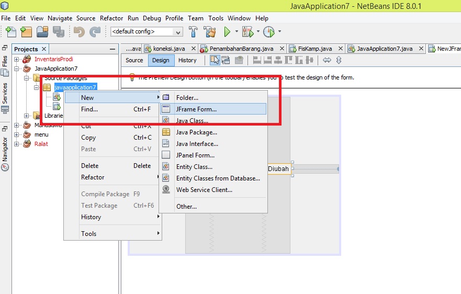Choose Entity Classes from Database option
461x294 pixels.
(x=213, y=178)
